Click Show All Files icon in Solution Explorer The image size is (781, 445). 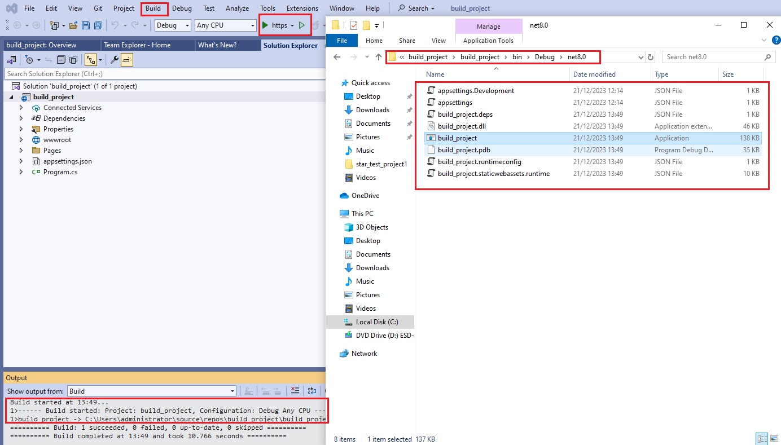click(73, 60)
